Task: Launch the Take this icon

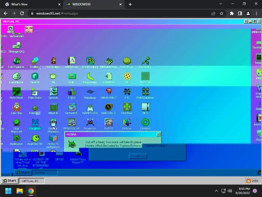Action: [x=16, y=109]
